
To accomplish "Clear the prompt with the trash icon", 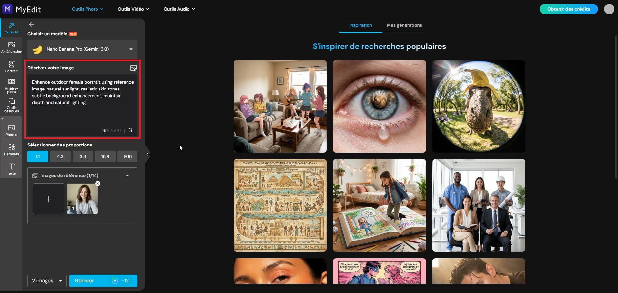I will (x=130, y=130).
